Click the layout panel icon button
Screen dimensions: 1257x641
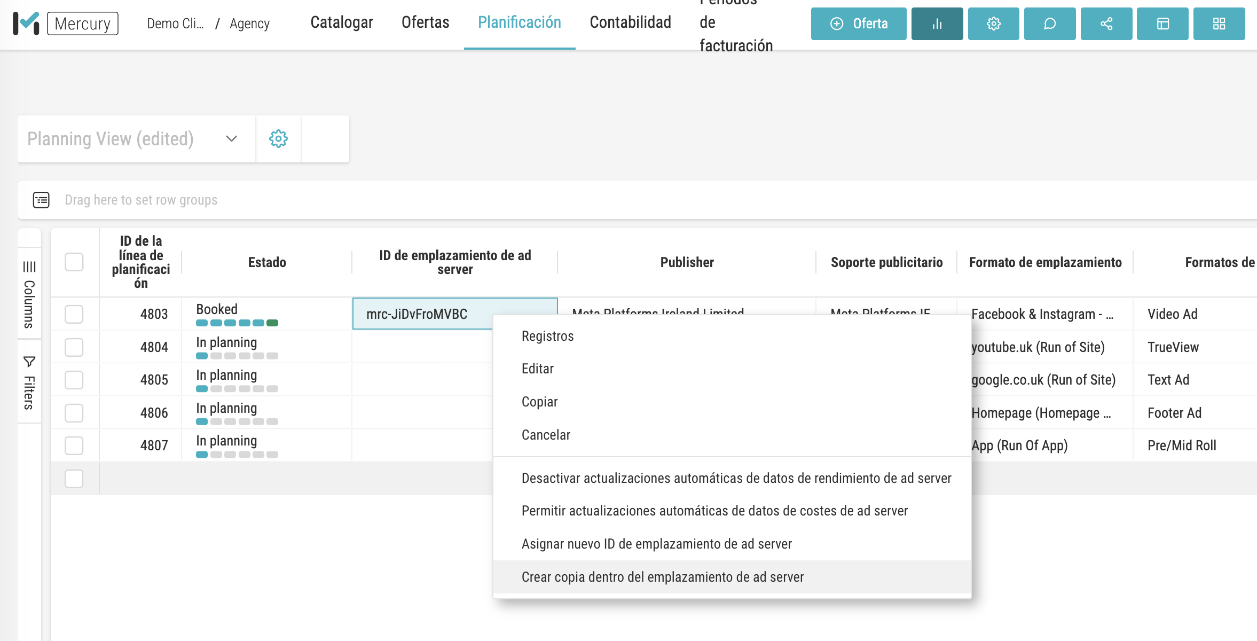[1162, 24]
